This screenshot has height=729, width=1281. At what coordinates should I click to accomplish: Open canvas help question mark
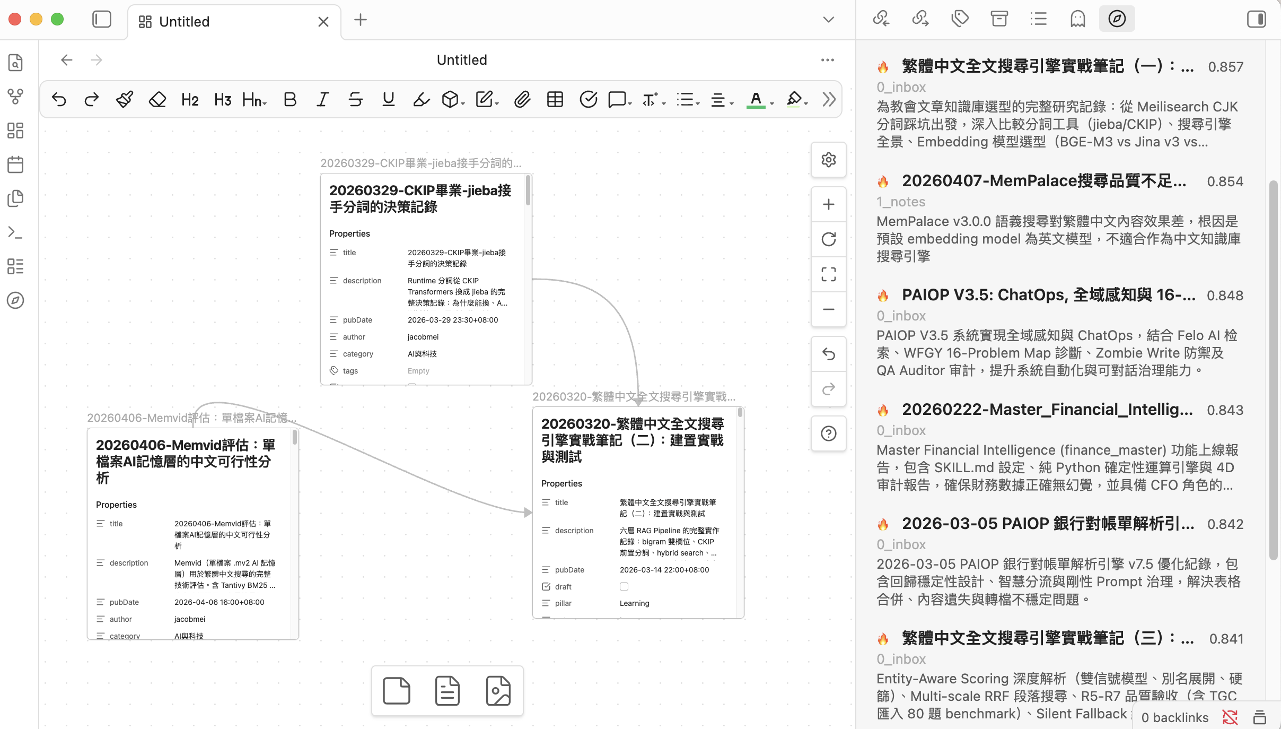pyautogui.click(x=829, y=433)
